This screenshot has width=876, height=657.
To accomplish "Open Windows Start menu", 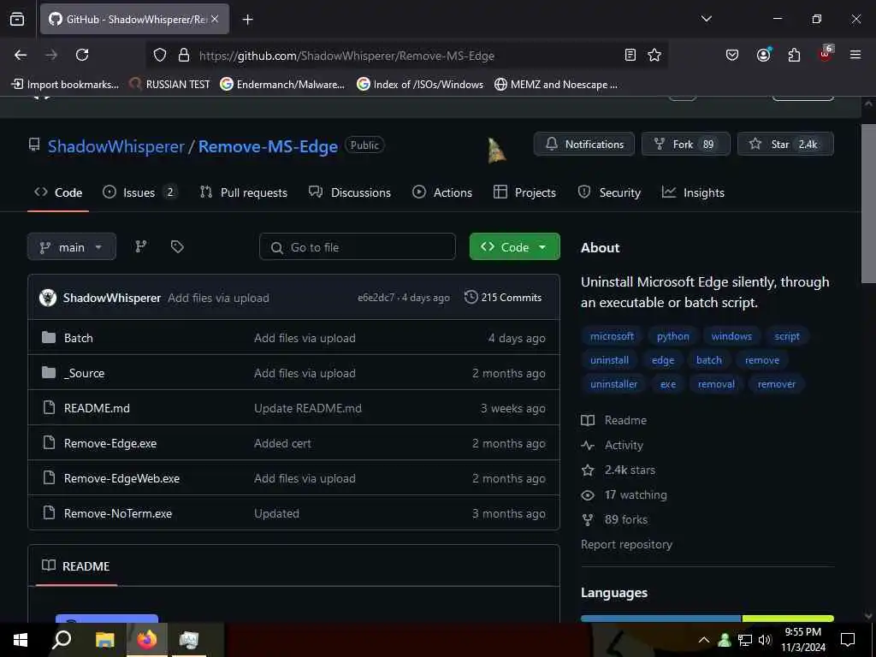I will [21, 640].
